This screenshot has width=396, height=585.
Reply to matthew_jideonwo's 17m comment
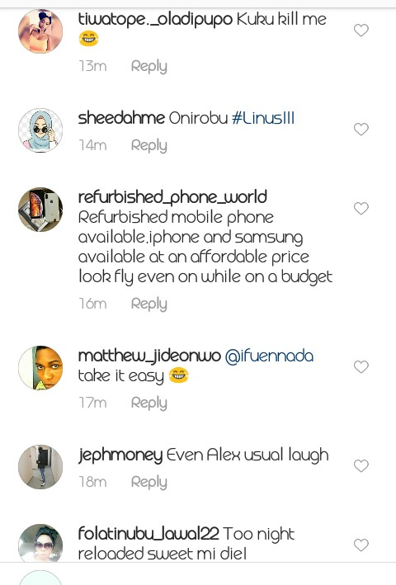click(148, 403)
